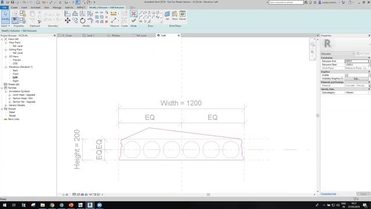
Task: Select Sheets (all) in Project Browser
Action: tap(14, 84)
